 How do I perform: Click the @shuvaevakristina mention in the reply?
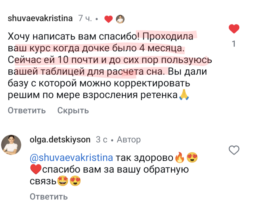click(x=72, y=158)
